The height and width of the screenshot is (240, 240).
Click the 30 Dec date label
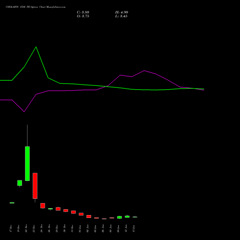coord(64,228)
